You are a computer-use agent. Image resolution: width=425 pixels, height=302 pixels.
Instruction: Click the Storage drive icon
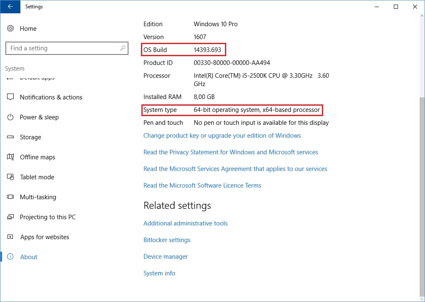(x=11, y=137)
